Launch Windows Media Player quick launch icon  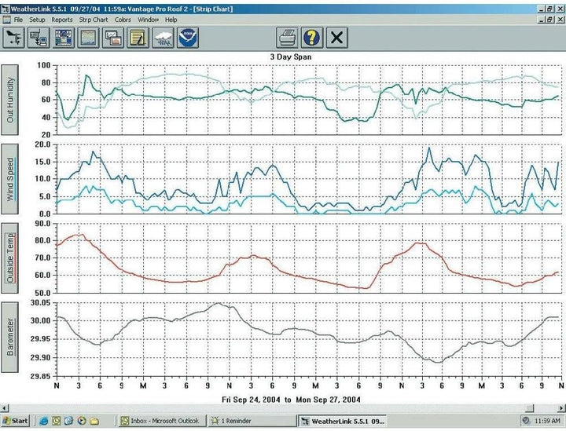click(82, 421)
